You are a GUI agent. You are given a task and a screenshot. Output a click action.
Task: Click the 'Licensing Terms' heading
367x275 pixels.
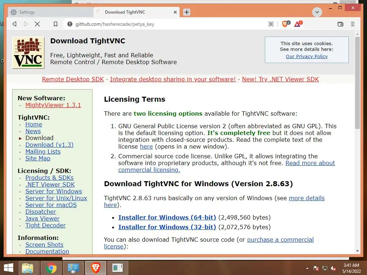(135, 99)
